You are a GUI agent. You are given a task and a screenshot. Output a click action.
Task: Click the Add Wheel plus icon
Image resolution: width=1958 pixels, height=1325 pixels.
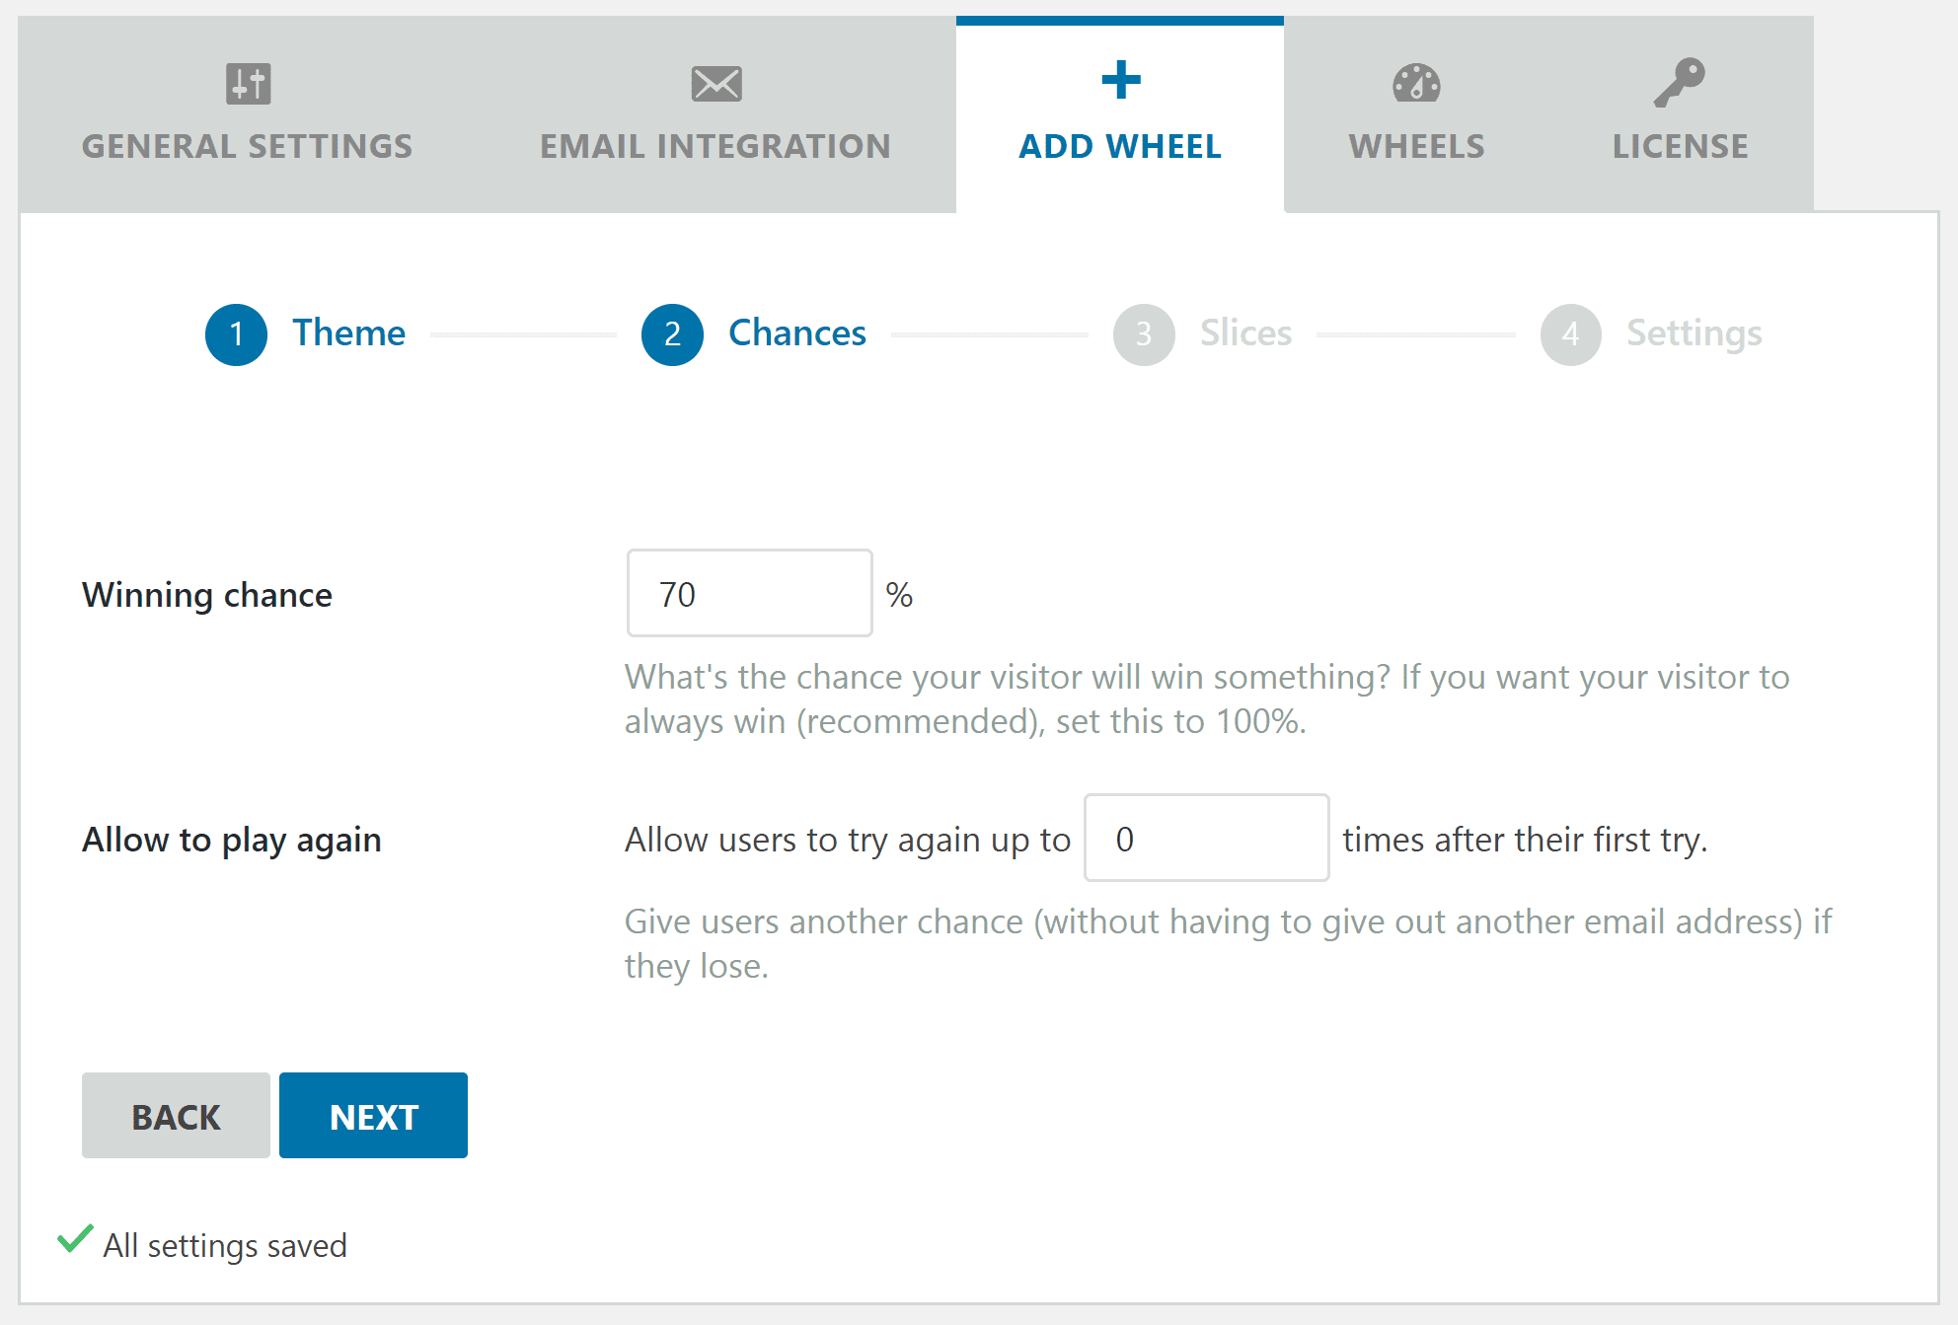[x=1120, y=80]
